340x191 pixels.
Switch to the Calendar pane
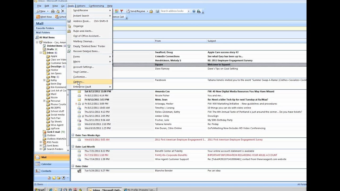click(52, 164)
